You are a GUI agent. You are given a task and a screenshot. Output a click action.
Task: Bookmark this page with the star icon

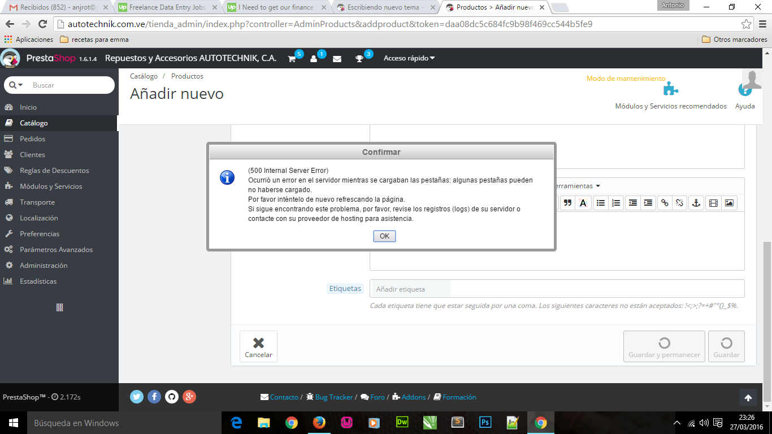click(747, 24)
